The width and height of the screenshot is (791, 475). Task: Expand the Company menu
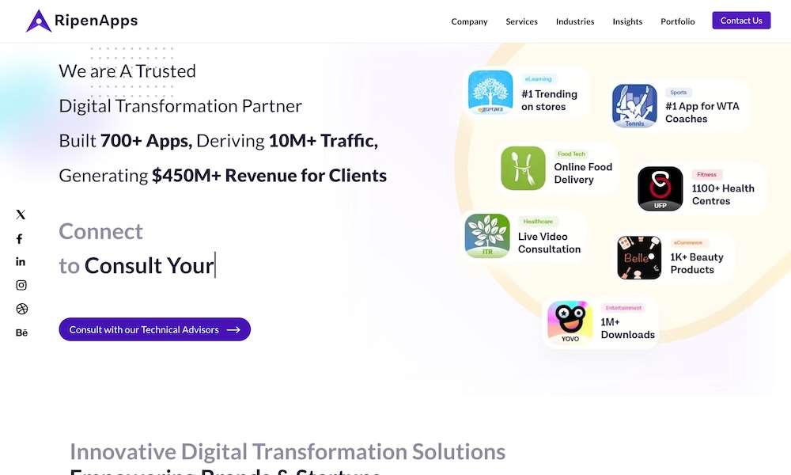click(469, 21)
